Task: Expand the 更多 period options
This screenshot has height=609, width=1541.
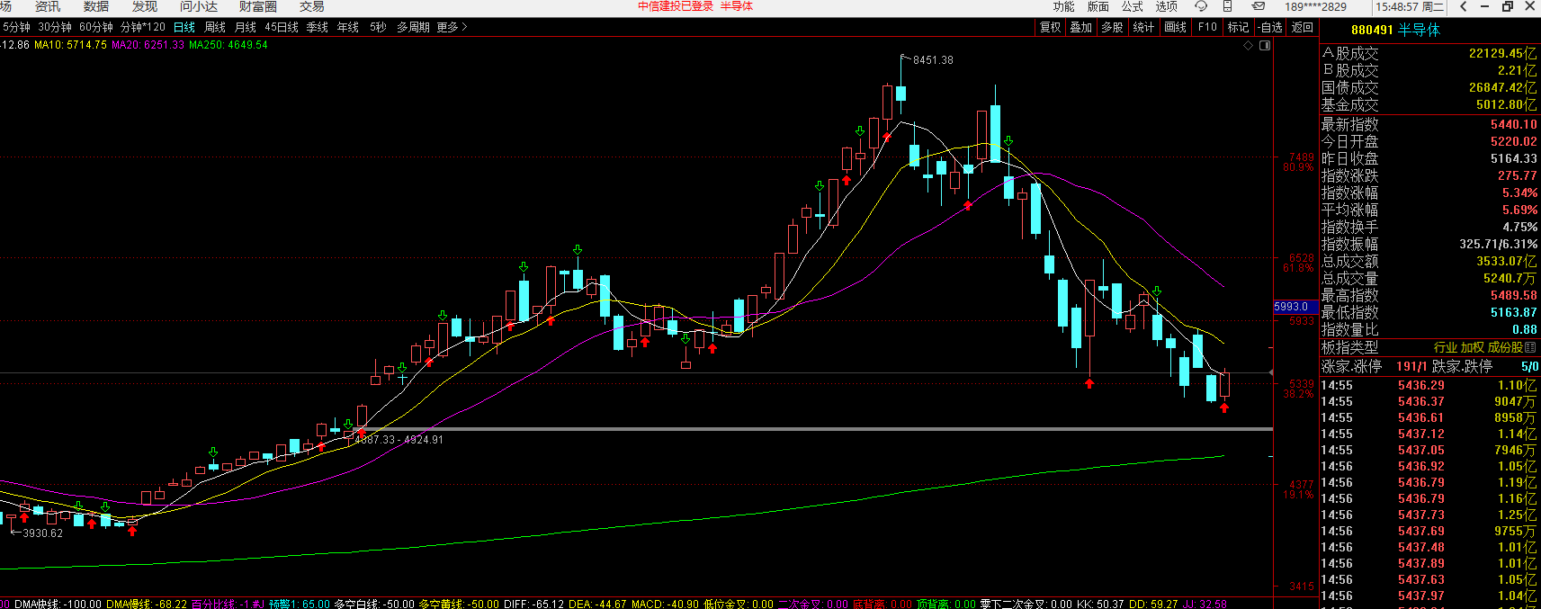Action: click(x=452, y=27)
